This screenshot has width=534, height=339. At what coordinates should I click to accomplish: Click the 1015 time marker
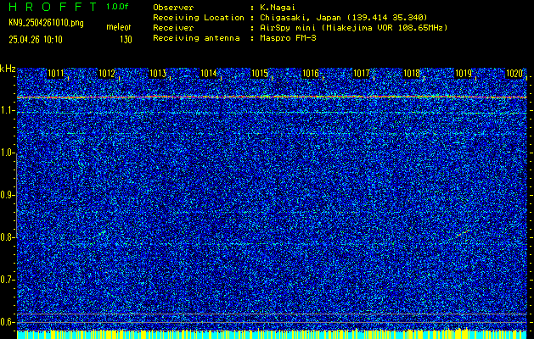[x=260, y=74]
